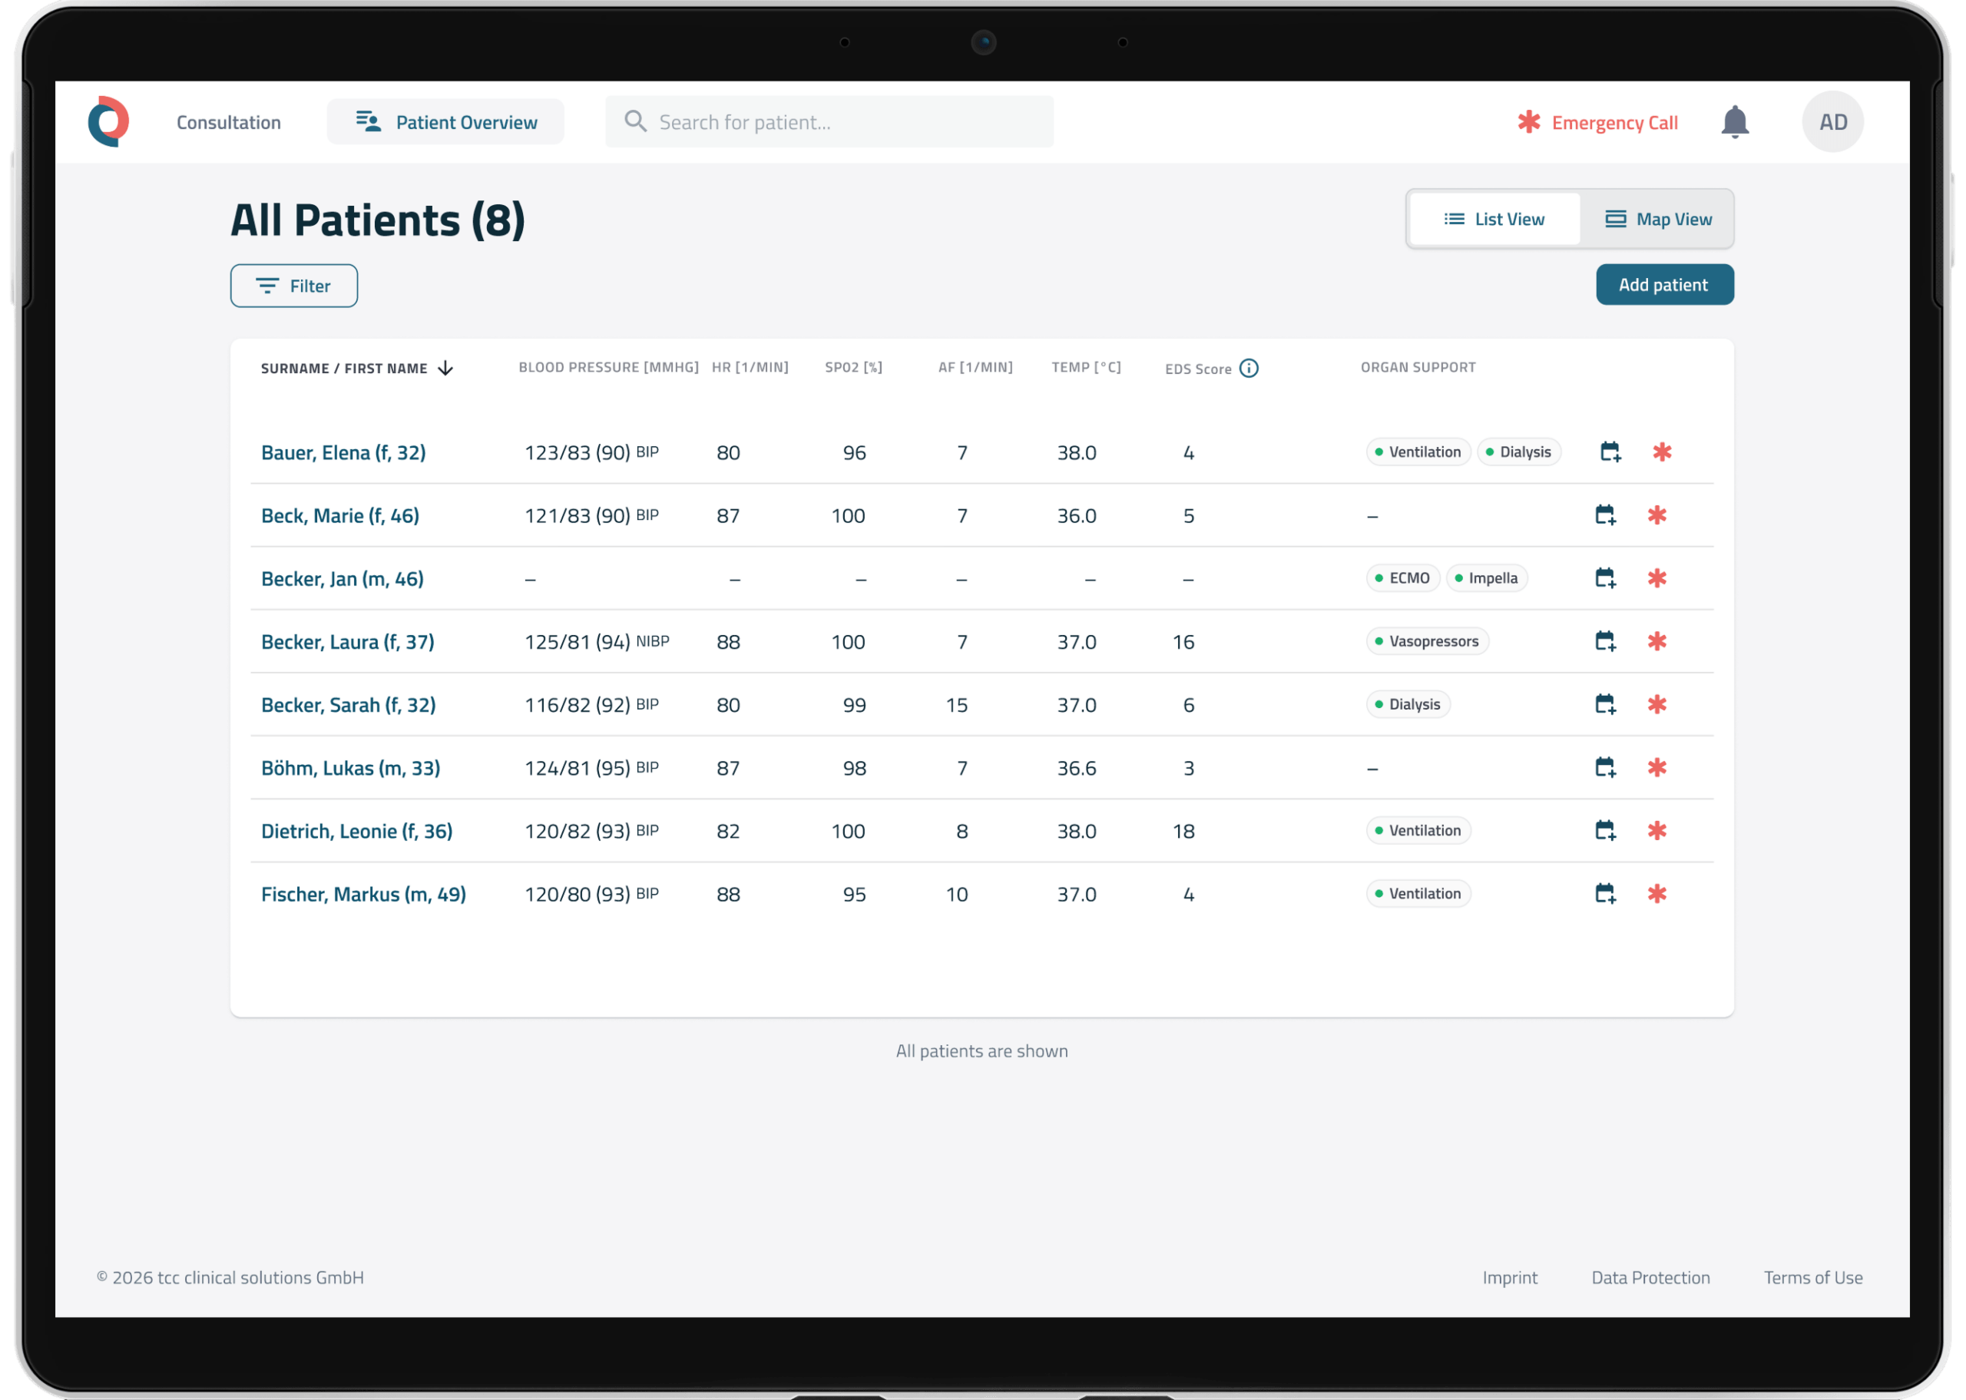
Task: Click the calendar-add icon for Becker, Jan
Action: tap(1605, 578)
